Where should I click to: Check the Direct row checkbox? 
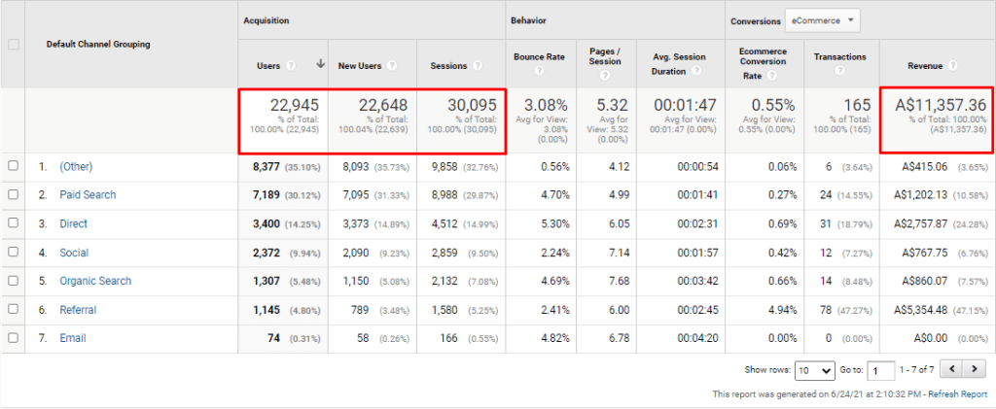pos(13,223)
